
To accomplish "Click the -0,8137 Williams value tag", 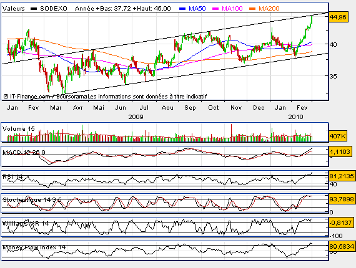I will coord(341,223).
